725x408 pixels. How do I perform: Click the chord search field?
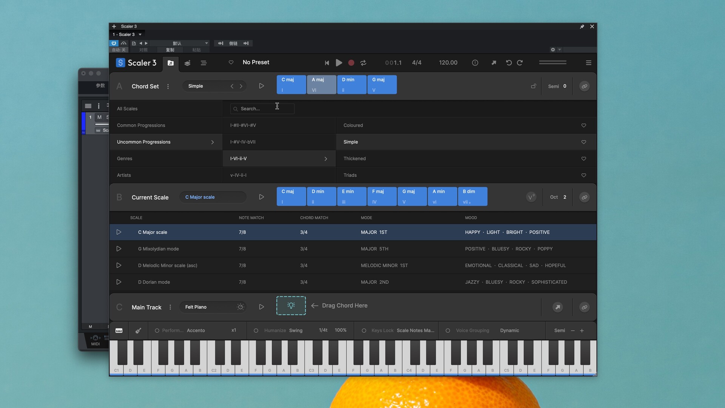tap(262, 109)
